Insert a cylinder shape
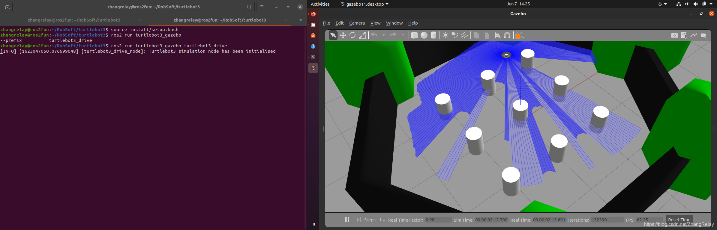The image size is (717, 230). (x=433, y=35)
